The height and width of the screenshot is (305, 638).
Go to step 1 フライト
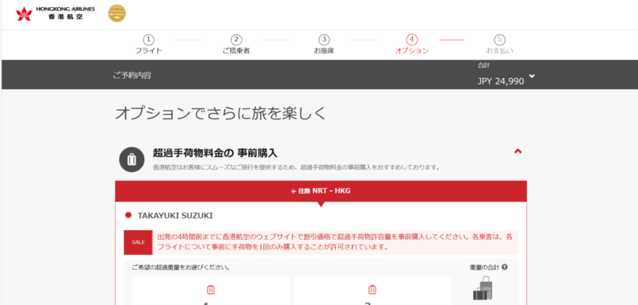pos(148,45)
